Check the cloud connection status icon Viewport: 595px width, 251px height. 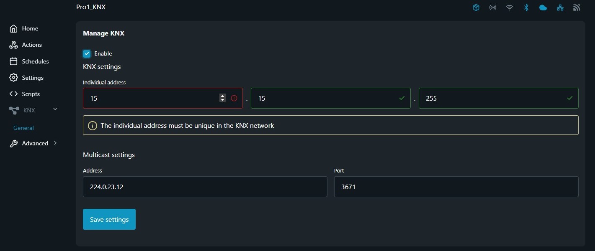tap(543, 7)
